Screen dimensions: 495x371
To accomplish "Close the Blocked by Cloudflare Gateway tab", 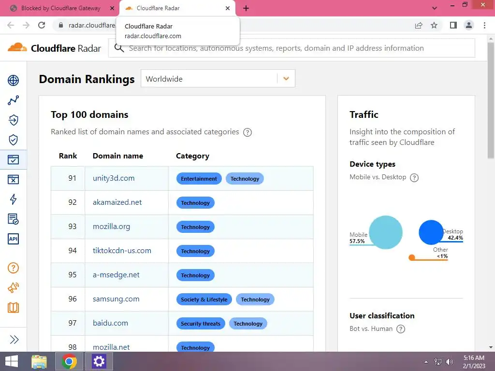I will (112, 8).
